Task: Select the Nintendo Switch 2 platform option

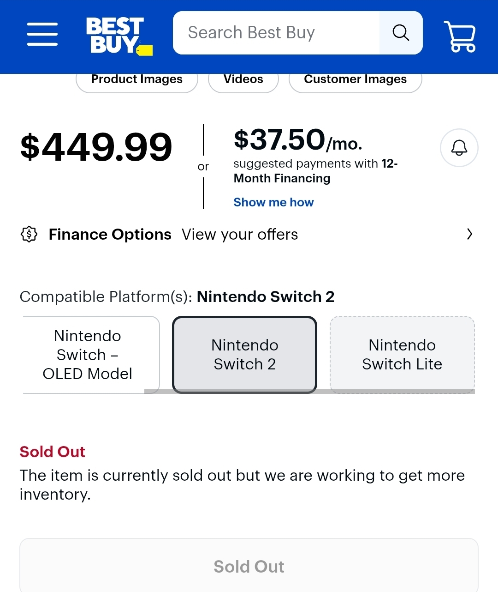Action: click(245, 355)
